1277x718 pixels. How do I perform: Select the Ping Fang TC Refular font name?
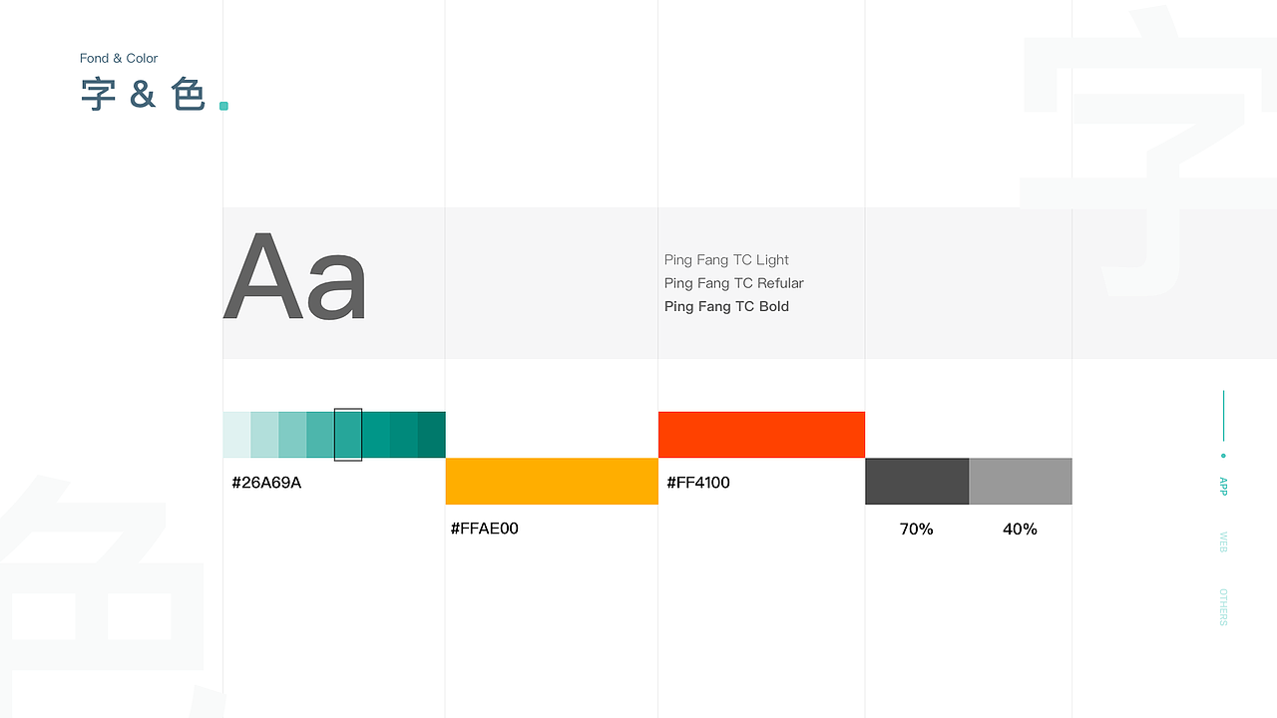click(x=733, y=283)
